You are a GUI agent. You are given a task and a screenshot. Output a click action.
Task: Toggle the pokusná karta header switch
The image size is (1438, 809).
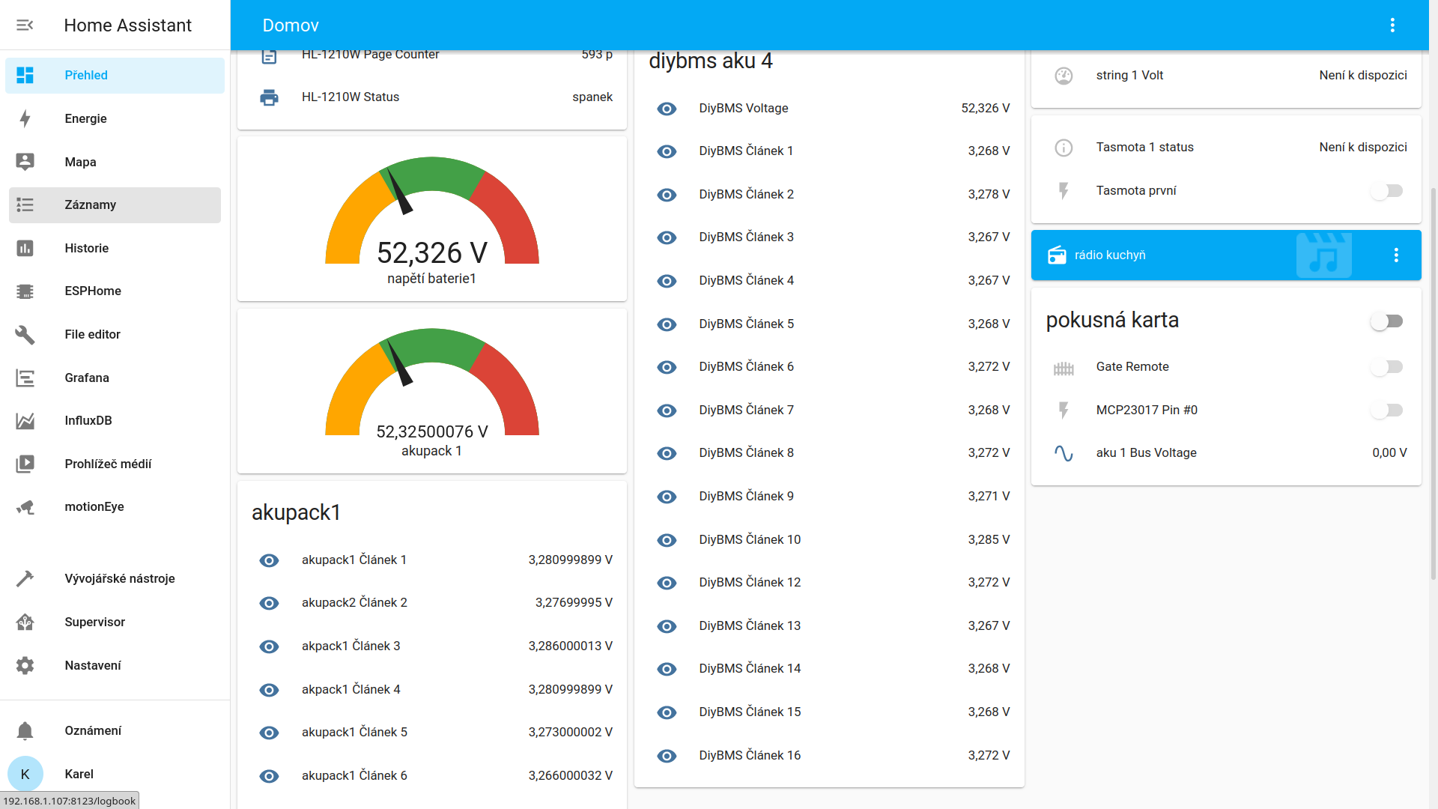point(1387,321)
